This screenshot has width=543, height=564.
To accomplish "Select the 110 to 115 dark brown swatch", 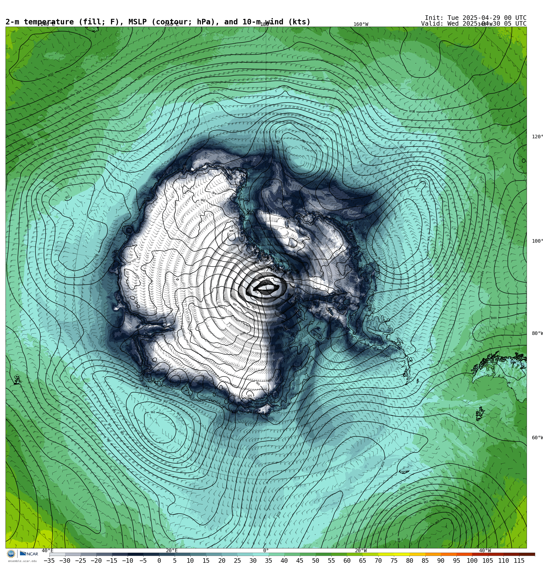I will point(511,554).
